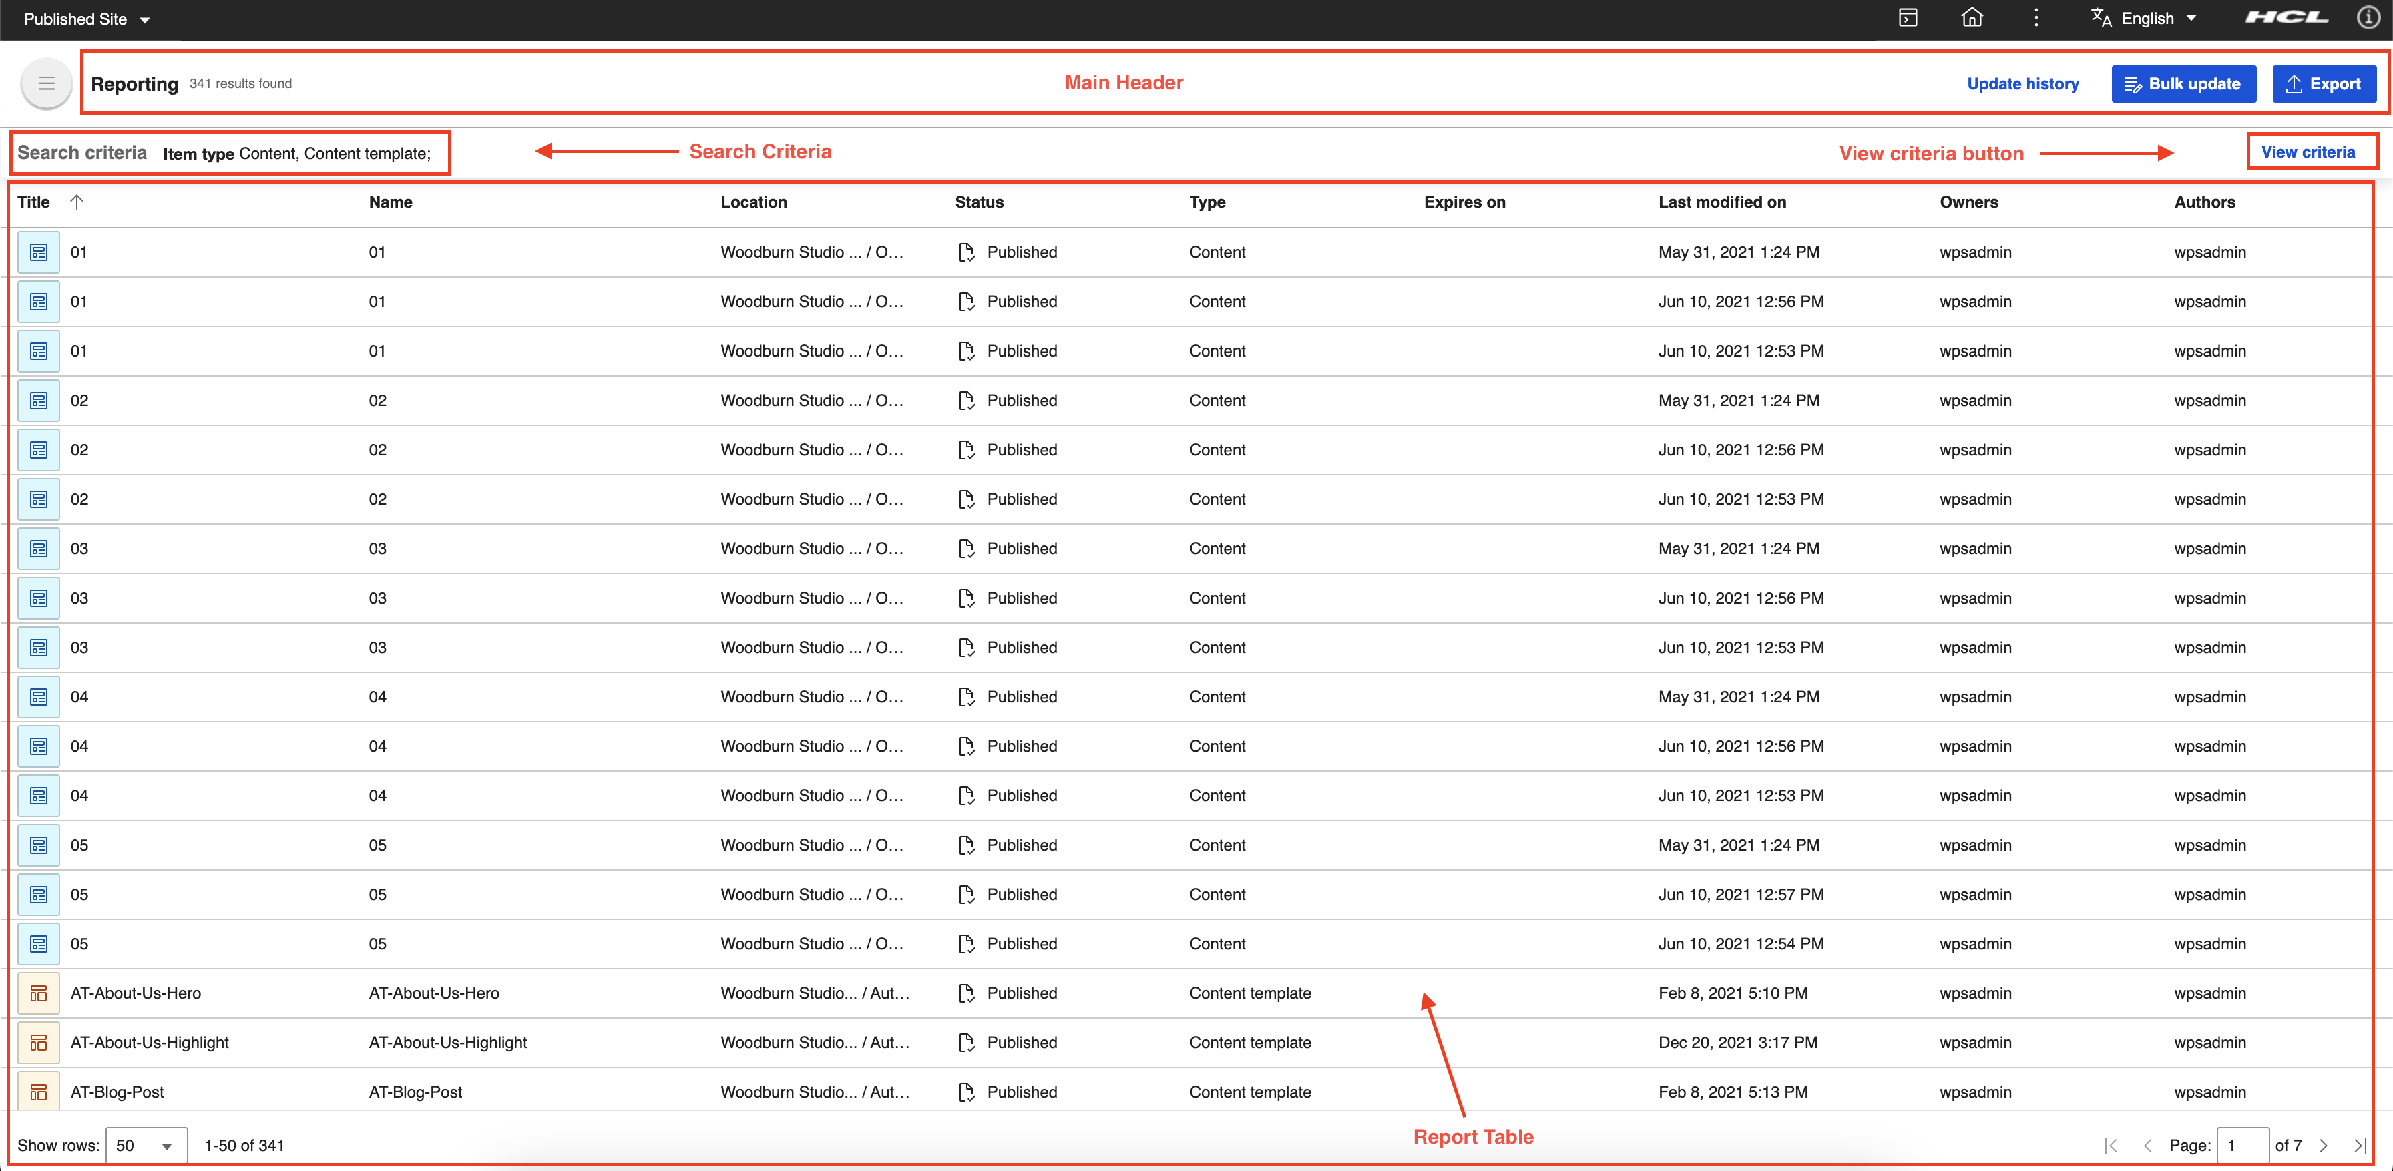Image resolution: width=2393 pixels, height=1171 pixels.
Task: Jump to the last results page
Action: click(x=2360, y=1145)
